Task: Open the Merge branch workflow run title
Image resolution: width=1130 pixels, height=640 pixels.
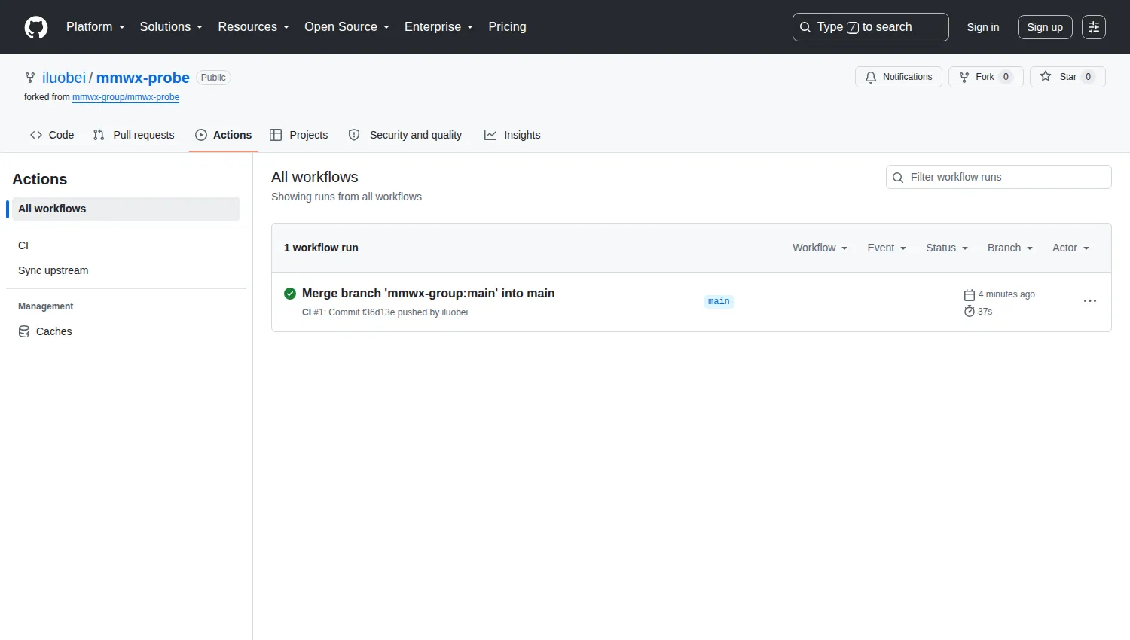Action: [428, 294]
